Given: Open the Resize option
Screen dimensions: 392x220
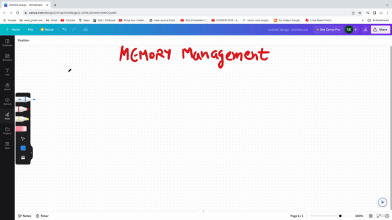Looking at the screenshot, I should 47,29.
